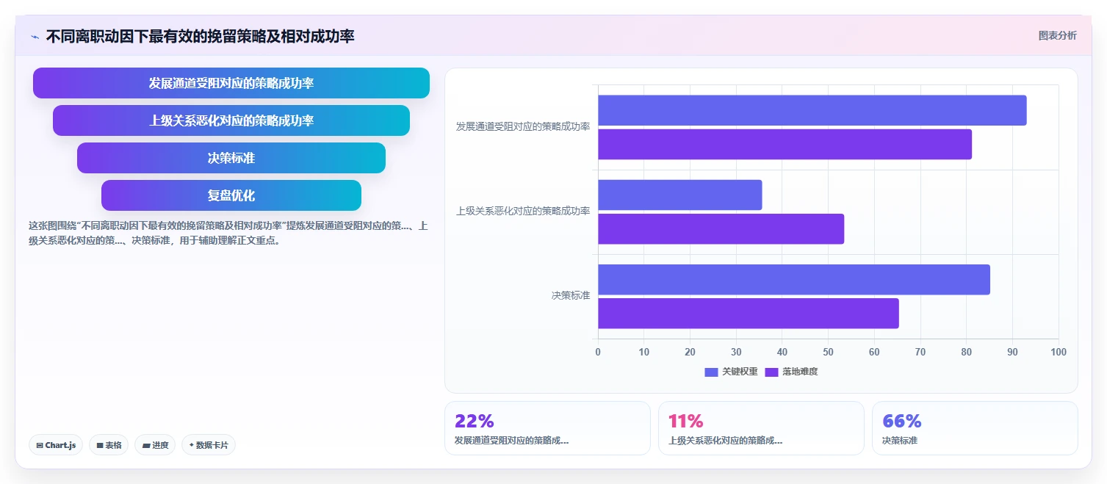Click the x-axis tick value 100
Viewport: 1107px width, 484px height.
(1059, 353)
